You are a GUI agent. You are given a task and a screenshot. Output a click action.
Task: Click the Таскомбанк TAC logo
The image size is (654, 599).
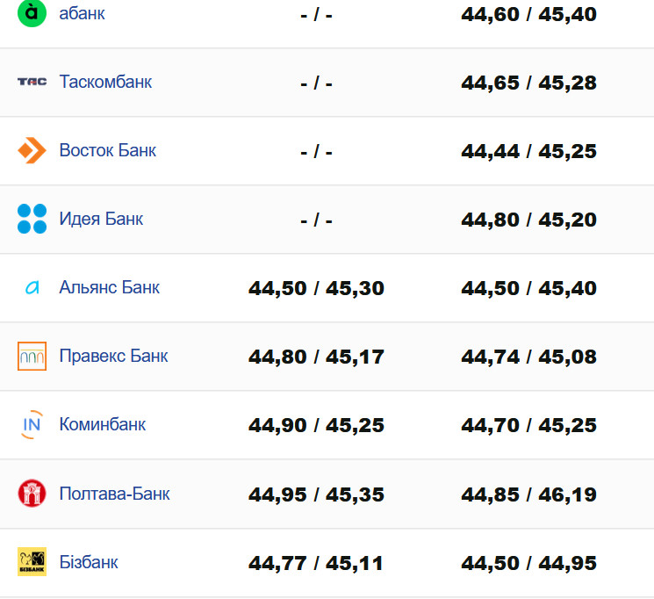32,82
